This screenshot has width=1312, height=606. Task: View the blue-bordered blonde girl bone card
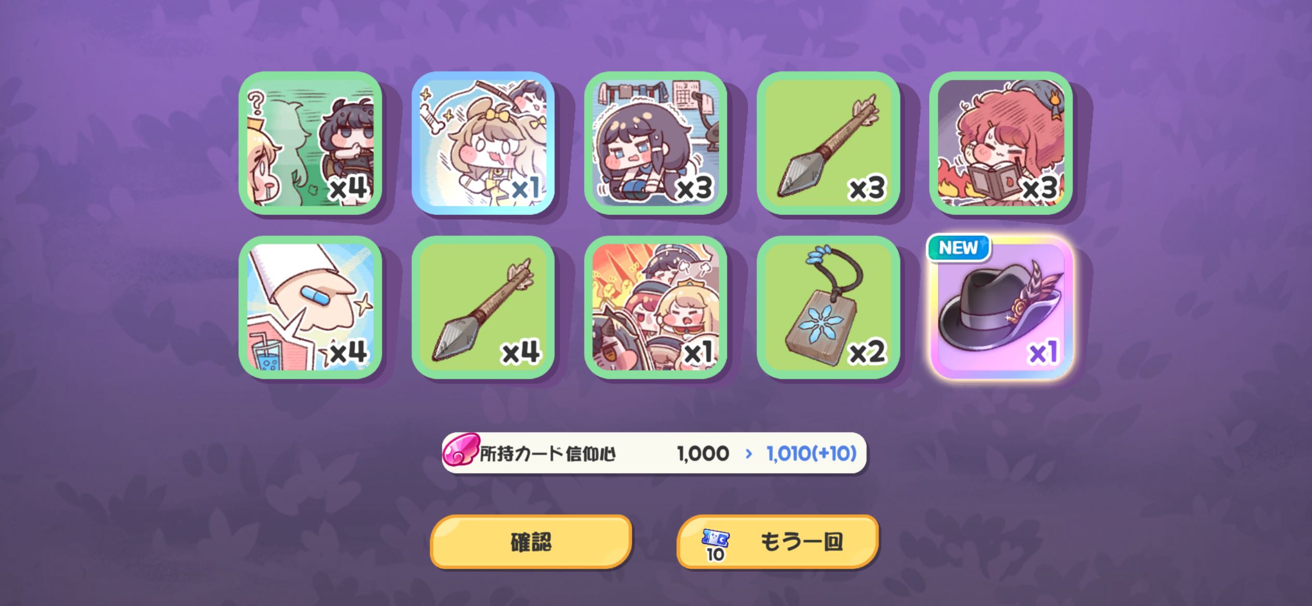(x=483, y=143)
